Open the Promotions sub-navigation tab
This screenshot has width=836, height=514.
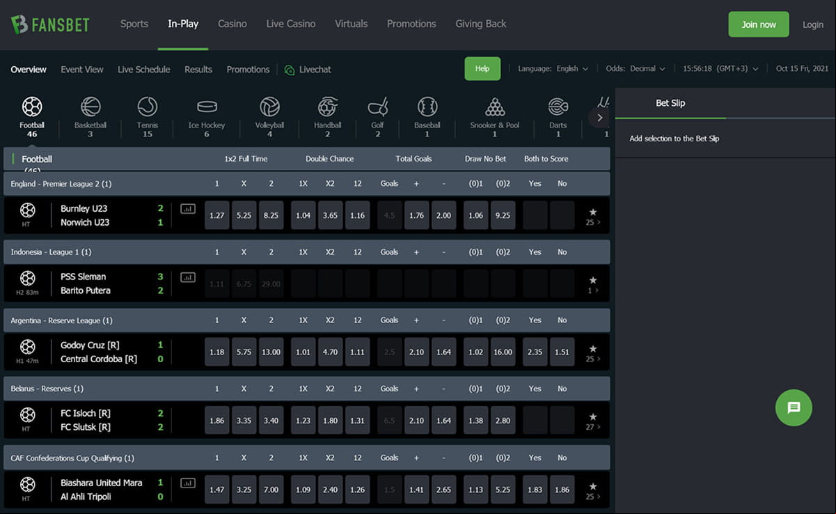[248, 70]
